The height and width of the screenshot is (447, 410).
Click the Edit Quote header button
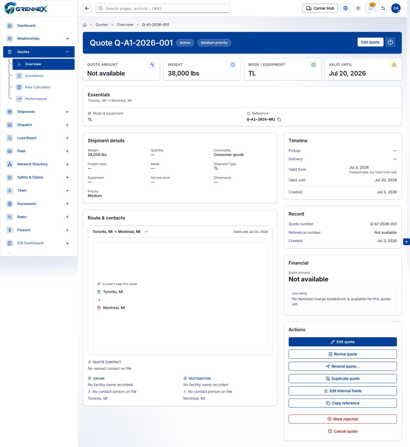pos(370,42)
